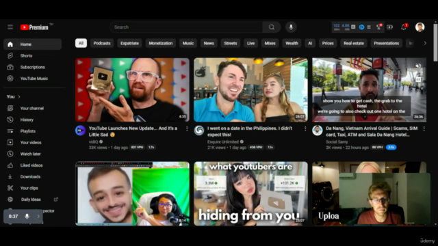
Task: Toggle the recorder microphone next to 0:37
Action: tap(27, 216)
